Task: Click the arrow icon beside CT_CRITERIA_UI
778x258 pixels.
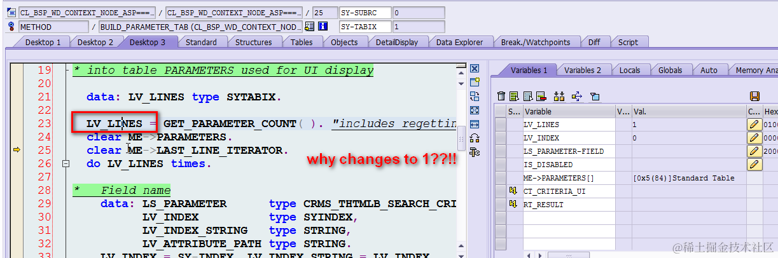Action: (x=513, y=191)
